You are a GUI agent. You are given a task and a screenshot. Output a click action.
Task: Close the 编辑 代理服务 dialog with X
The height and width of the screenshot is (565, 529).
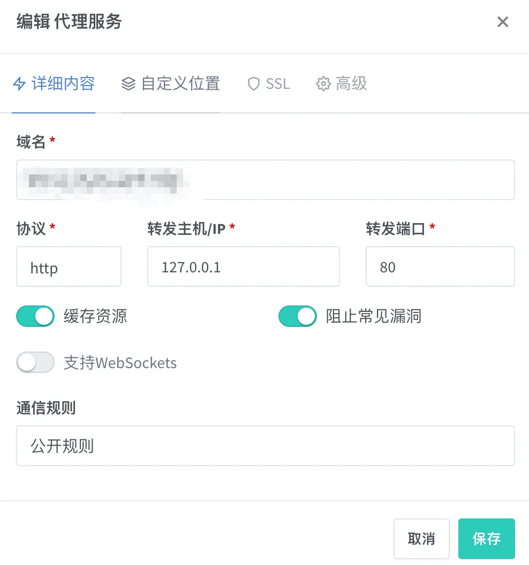tap(502, 22)
